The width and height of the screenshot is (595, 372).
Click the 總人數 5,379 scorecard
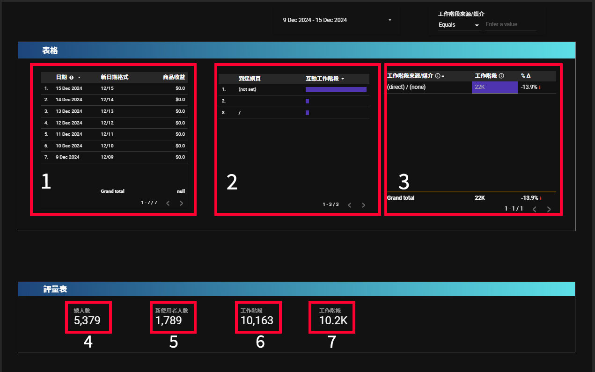[88, 317]
